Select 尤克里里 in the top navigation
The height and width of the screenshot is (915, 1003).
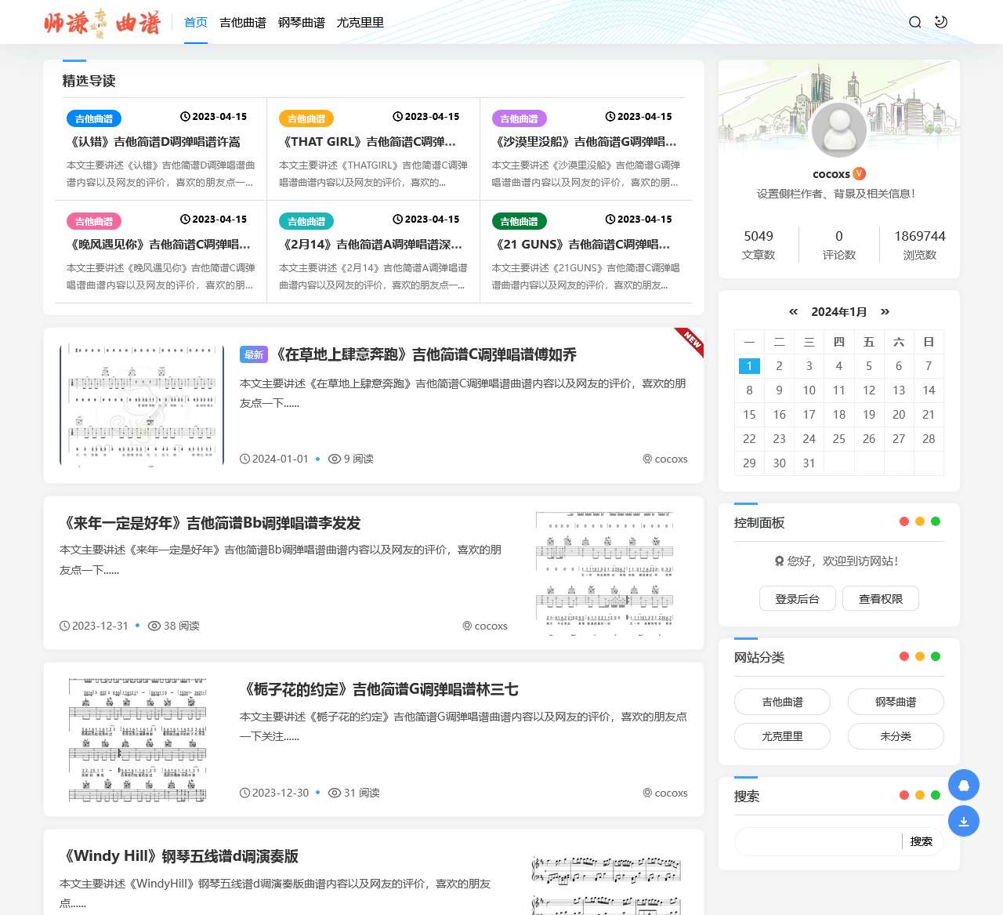(360, 23)
